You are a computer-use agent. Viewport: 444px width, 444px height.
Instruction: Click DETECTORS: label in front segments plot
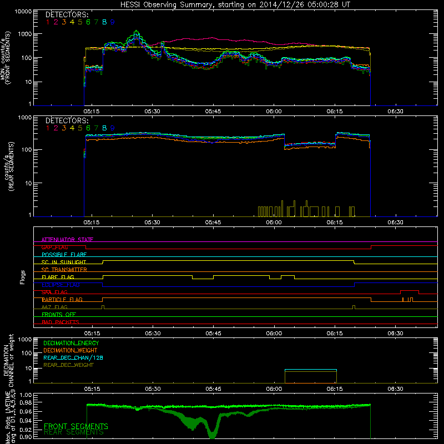click(67, 15)
